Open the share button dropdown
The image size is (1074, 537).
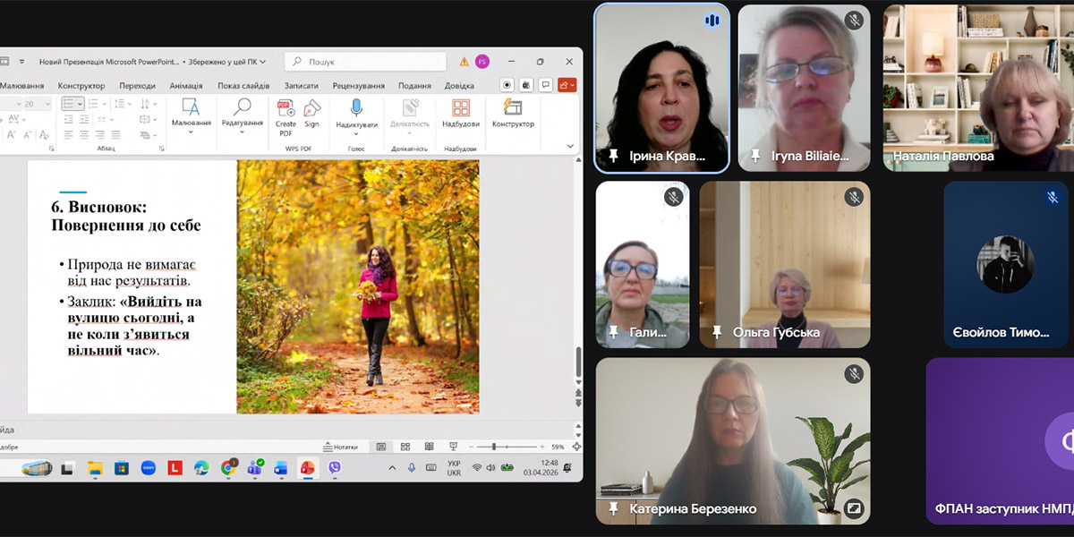[567, 85]
